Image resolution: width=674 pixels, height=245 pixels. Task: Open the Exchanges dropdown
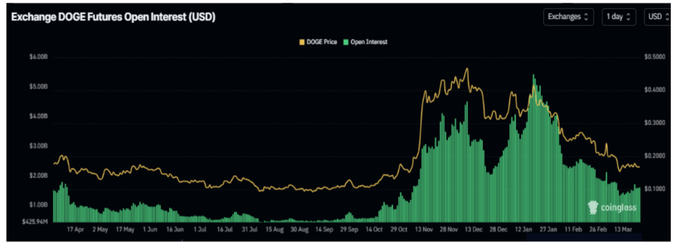pyautogui.click(x=568, y=16)
